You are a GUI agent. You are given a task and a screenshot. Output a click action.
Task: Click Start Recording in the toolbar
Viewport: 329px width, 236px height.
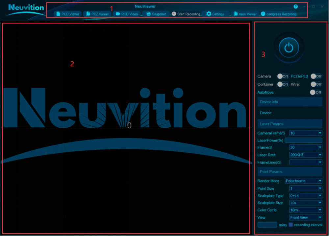(x=174, y=14)
